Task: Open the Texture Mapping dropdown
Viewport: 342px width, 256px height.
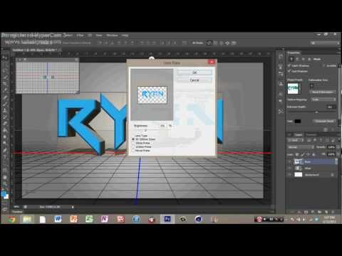Action: click(x=323, y=100)
